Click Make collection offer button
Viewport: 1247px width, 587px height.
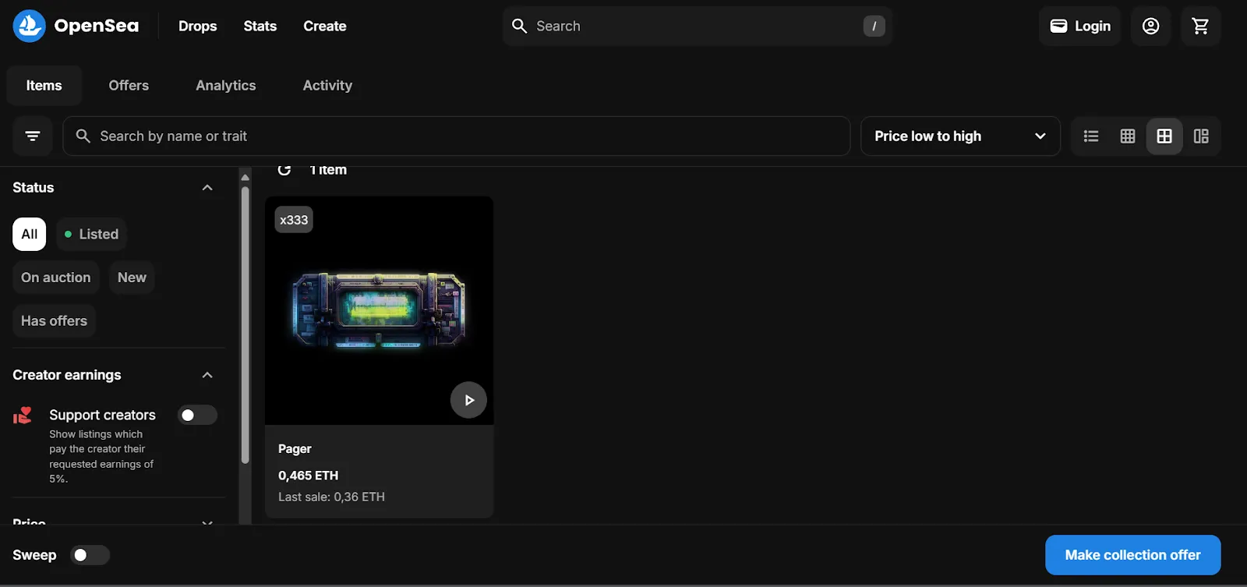click(1133, 555)
